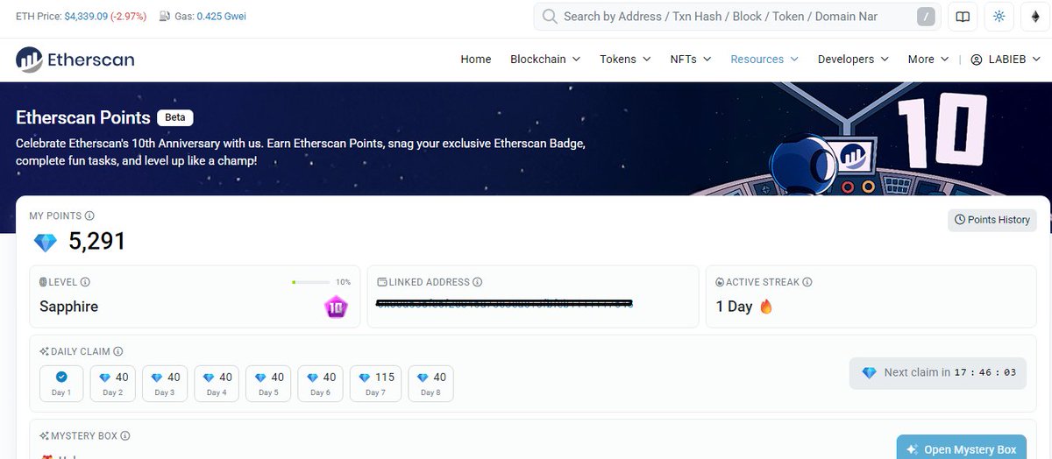Open Points History
This screenshot has height=459, width=1052.
coord(992,220)
